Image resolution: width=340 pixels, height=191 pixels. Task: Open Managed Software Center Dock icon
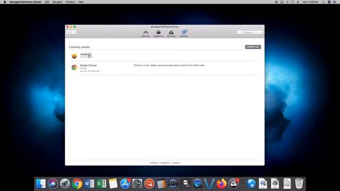click(x=234, y=184)
